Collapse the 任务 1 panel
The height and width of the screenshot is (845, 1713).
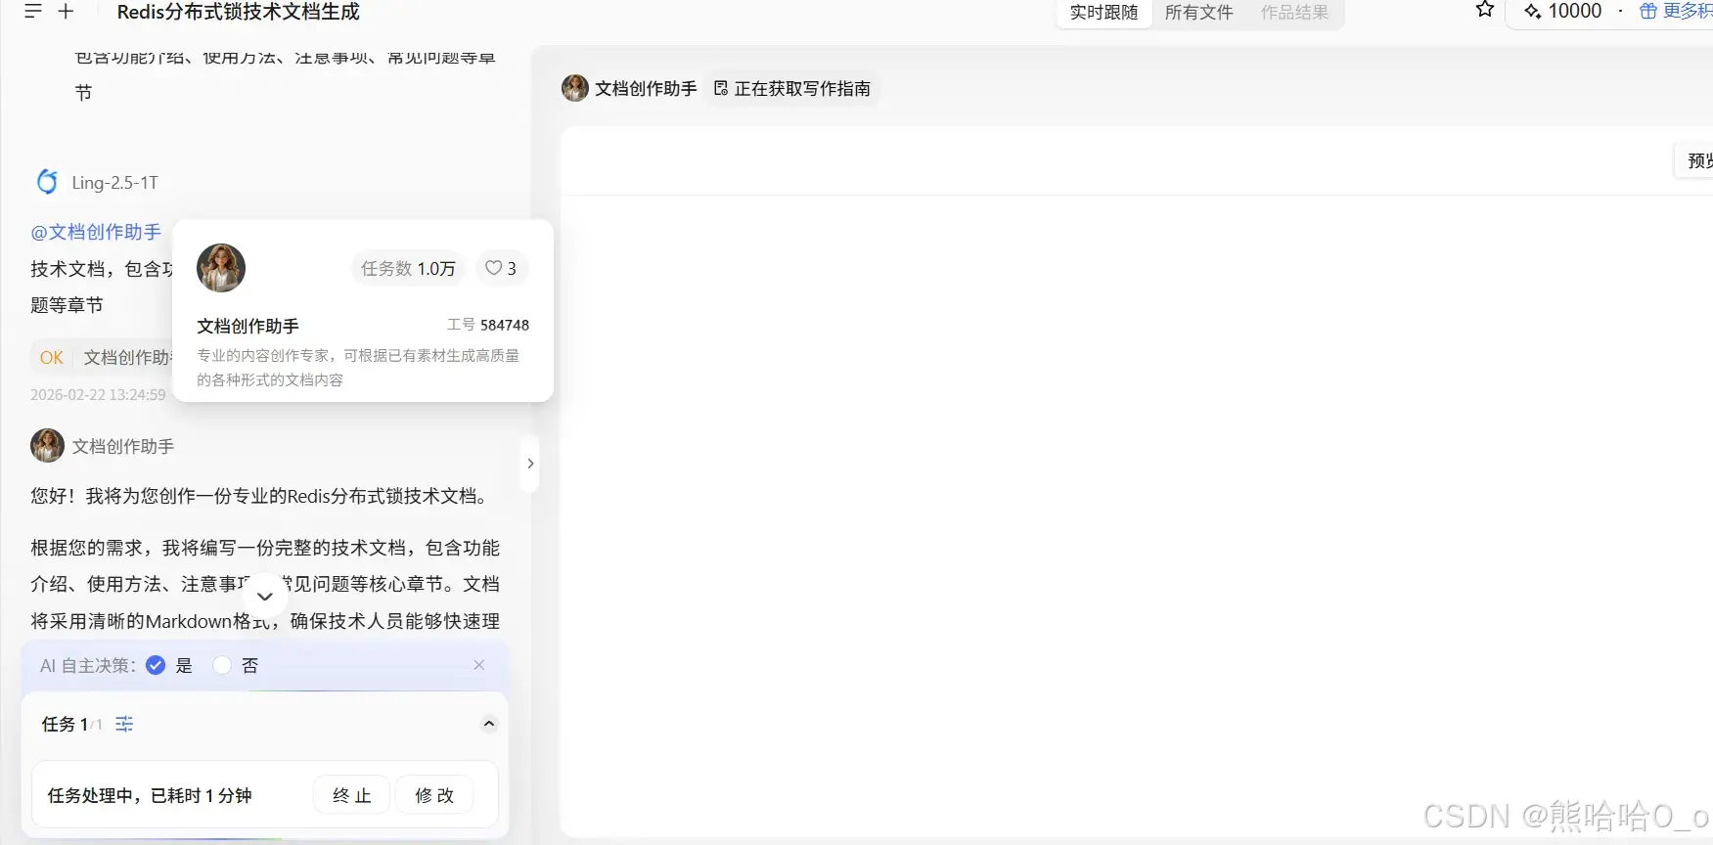click(x=489, y=724)
